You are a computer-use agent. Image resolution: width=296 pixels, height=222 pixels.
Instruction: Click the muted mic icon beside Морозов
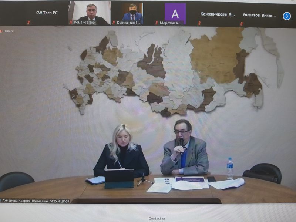(x=157, y=23)
